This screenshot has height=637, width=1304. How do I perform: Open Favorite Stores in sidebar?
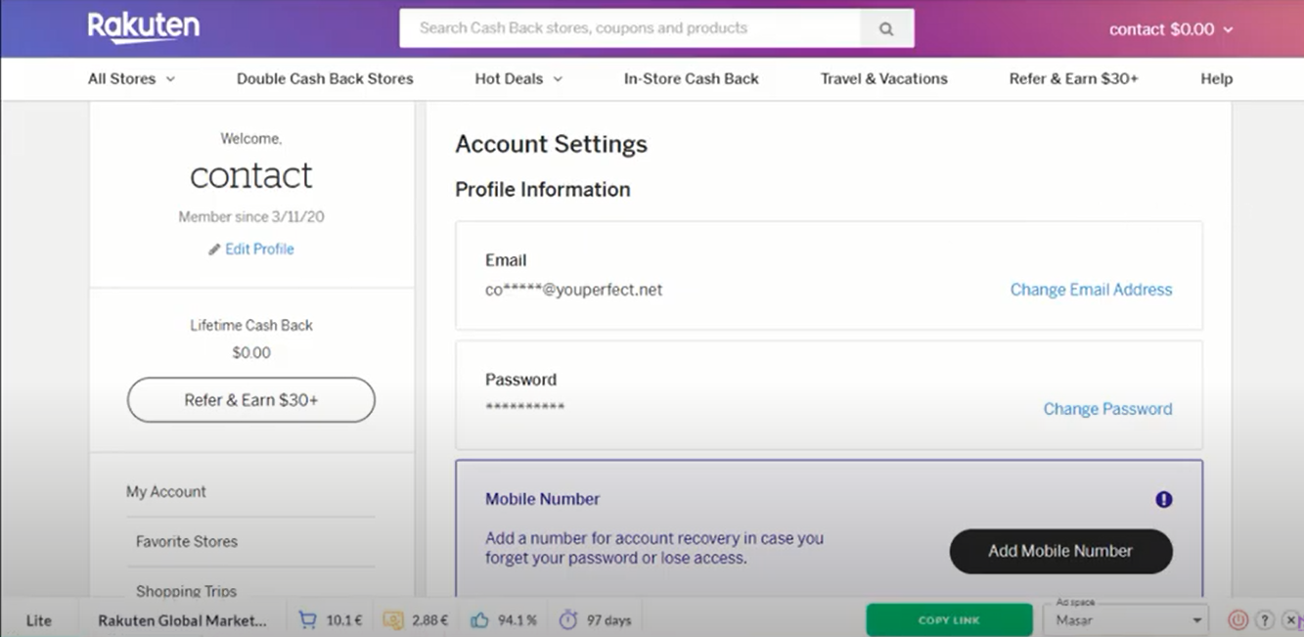click(x=187, y=541)
